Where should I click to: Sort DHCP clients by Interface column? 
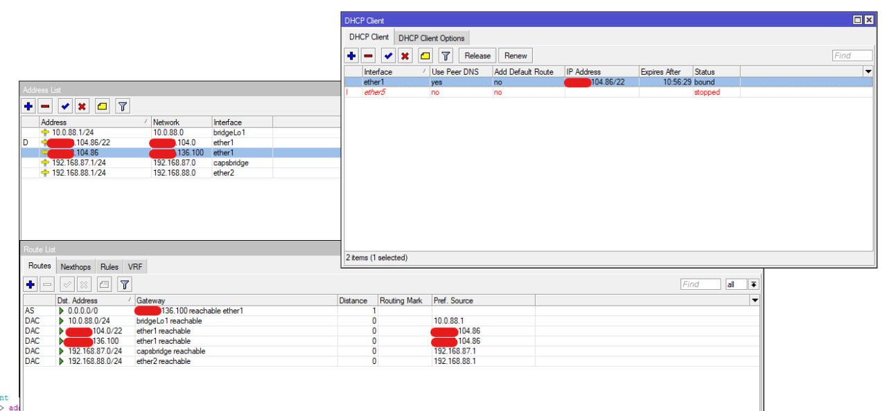coord(396,72)
